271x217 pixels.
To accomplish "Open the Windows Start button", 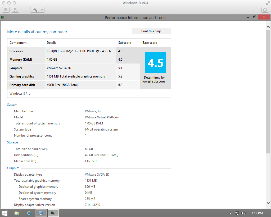I will point(4,213).
